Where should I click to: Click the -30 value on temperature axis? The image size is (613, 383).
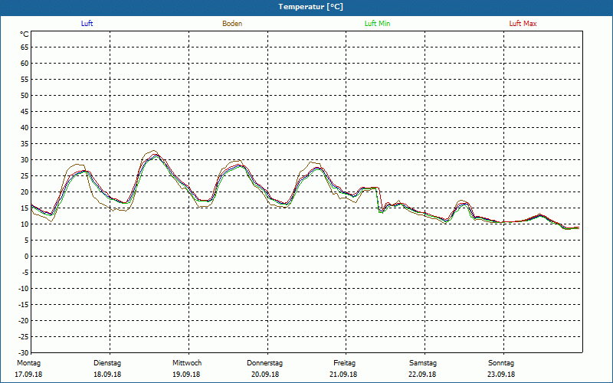point(24,353)
